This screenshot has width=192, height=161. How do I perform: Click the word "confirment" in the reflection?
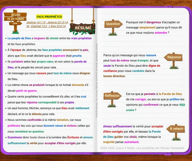[x=151, y=105]
